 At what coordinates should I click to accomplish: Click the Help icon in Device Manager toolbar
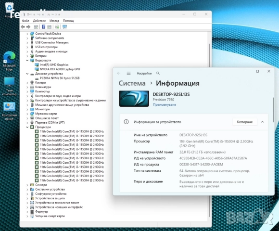click(x=43, y=27)
